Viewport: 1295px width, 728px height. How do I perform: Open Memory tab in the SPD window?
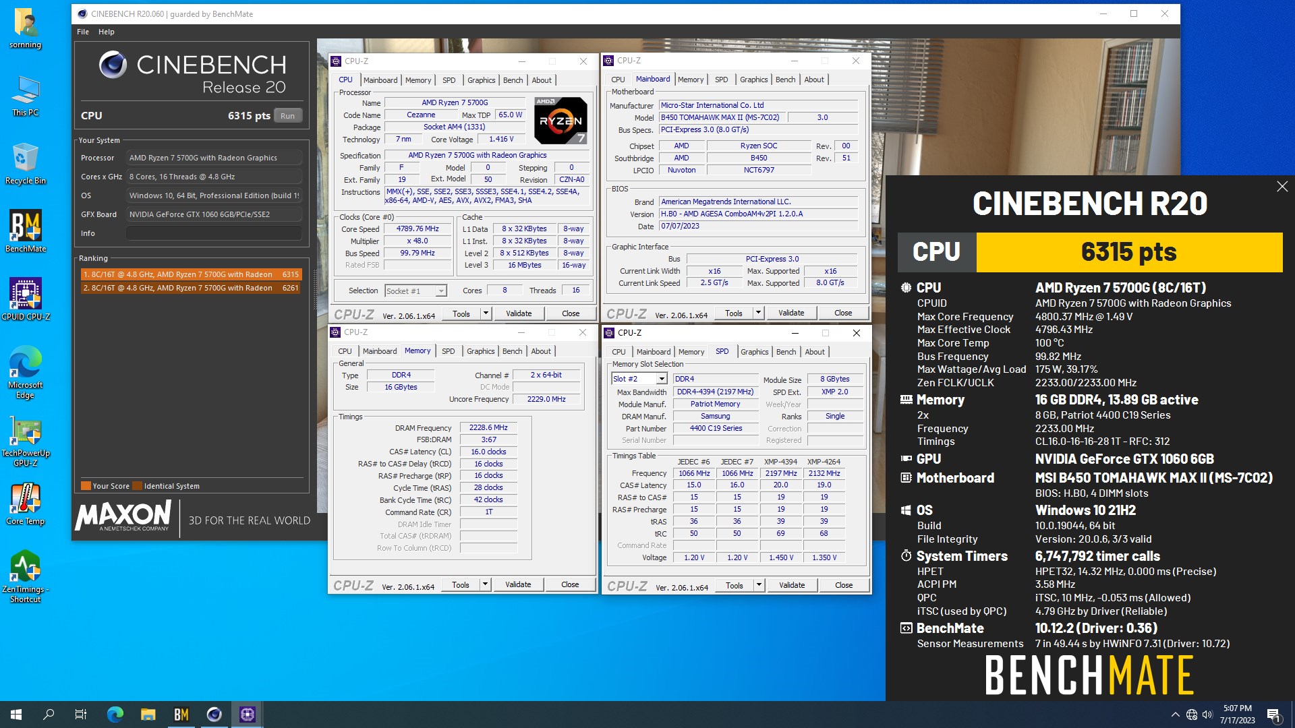(691, 352)
